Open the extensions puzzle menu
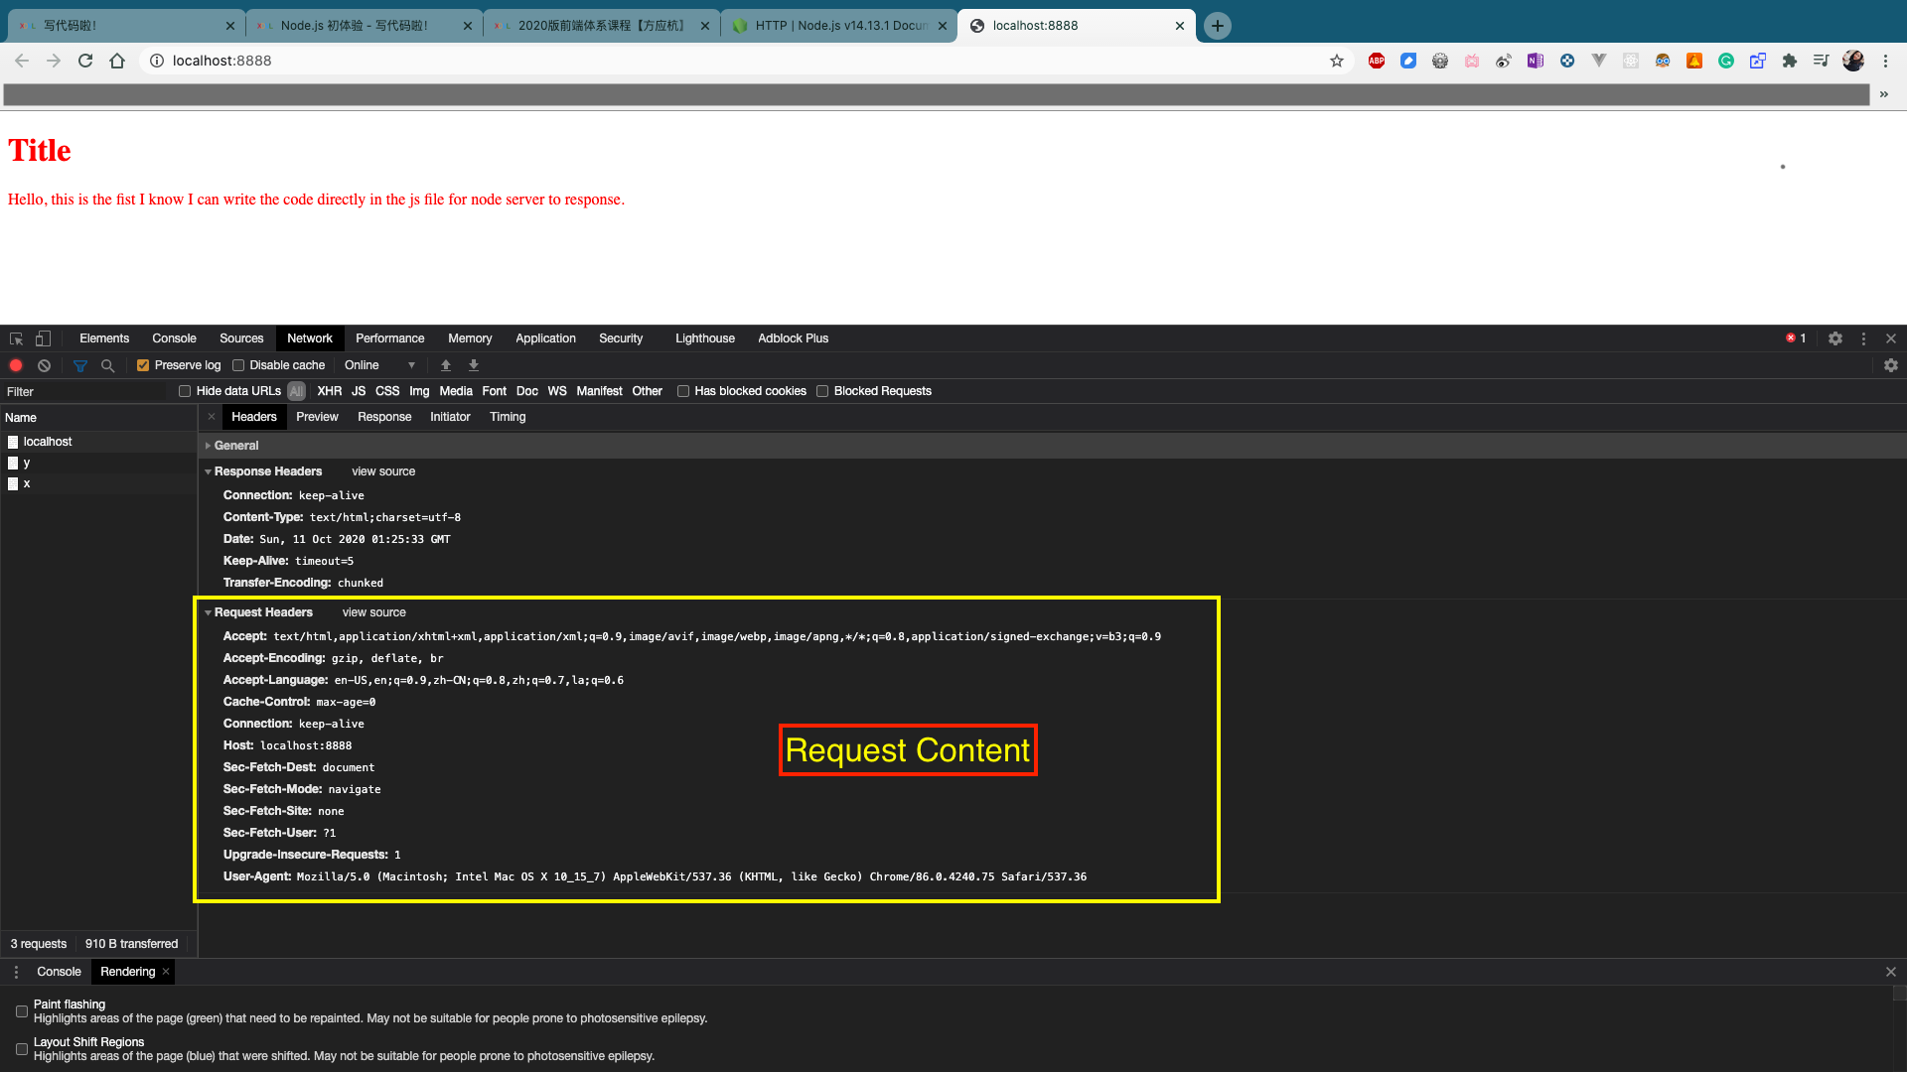Image resolution: width=1907 pixels, height=1072 pixels. [x=1790, y=61]
